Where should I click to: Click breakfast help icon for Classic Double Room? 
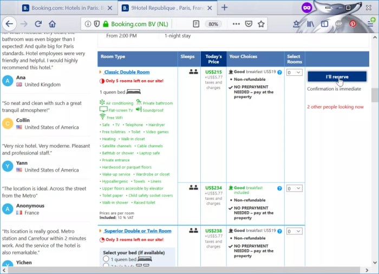click(279, 72)
